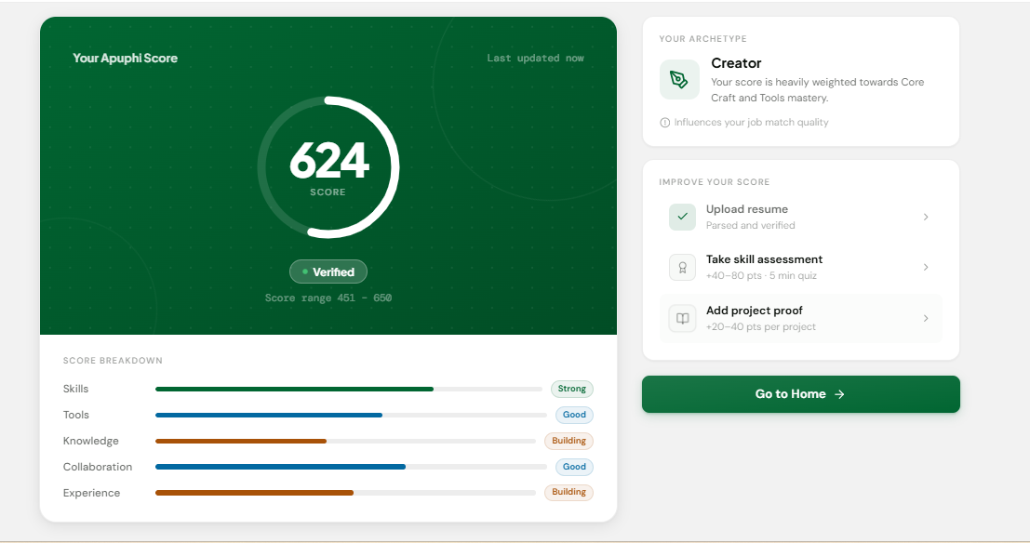Click the 'Skills' row label
The width and height of the screenshot is (1030, 543).
pyautogui.click(x=75, y=389)
